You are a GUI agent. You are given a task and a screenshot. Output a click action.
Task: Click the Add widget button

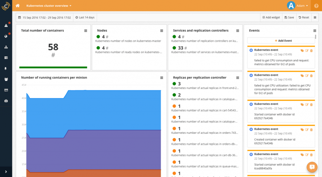pos(271,17)
